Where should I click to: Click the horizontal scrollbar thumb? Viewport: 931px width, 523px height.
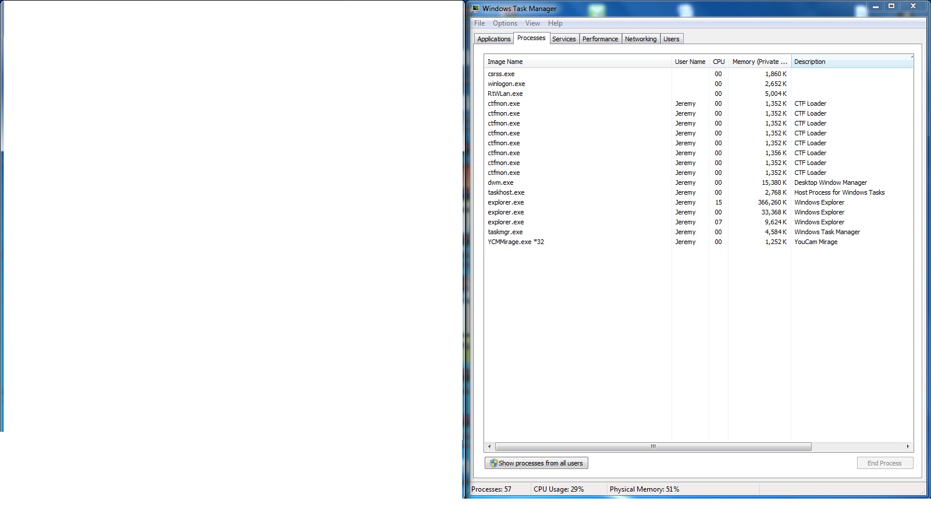pos(653,446)
